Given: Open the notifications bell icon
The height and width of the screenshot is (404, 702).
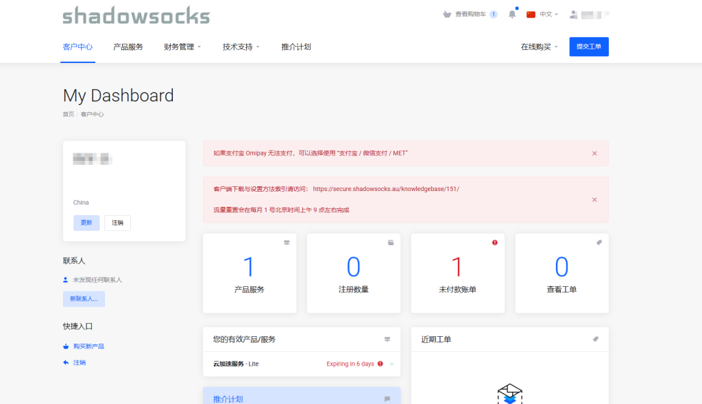Looking at the screenshot, I should click(x=511, y=14).
